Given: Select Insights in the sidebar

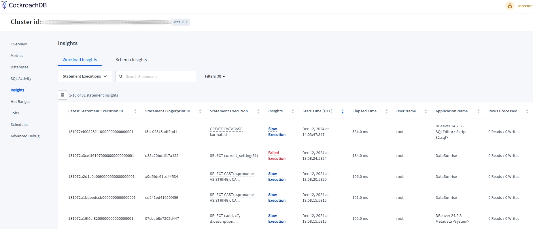Looking at the screenshot, I should 18,90.
